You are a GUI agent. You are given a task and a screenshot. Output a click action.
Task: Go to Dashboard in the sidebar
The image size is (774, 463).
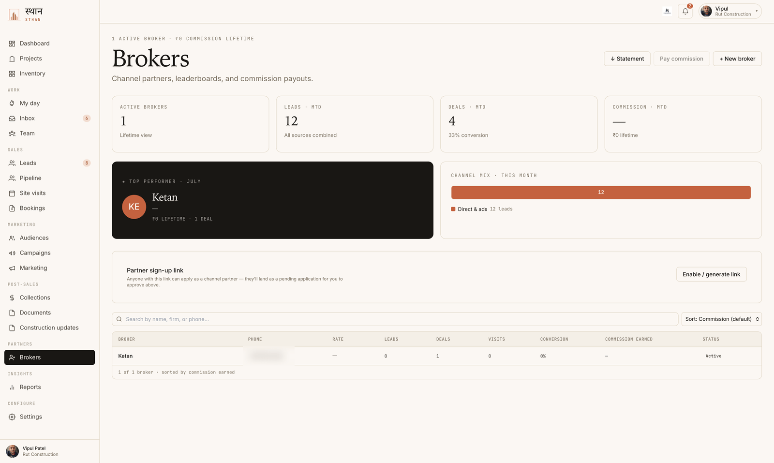click(49, 44)
